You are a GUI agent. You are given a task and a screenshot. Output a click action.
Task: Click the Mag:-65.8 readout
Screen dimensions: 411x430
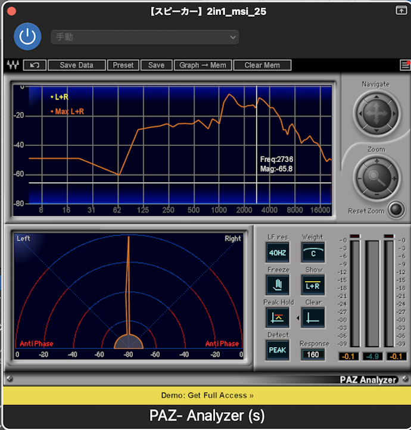coord(276,169)
